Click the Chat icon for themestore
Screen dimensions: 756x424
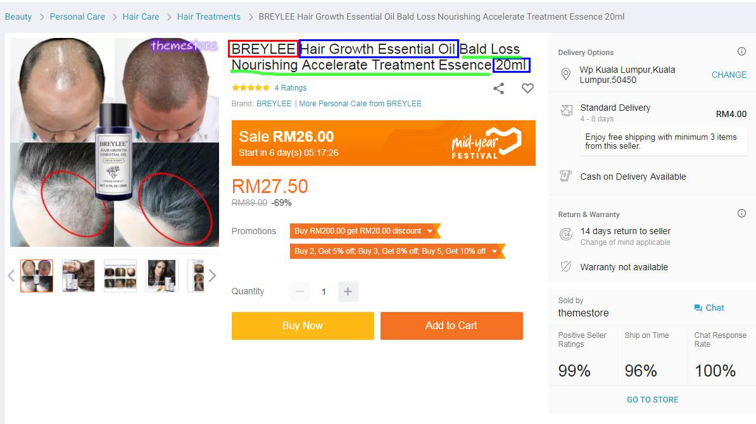tap(698, 308)
